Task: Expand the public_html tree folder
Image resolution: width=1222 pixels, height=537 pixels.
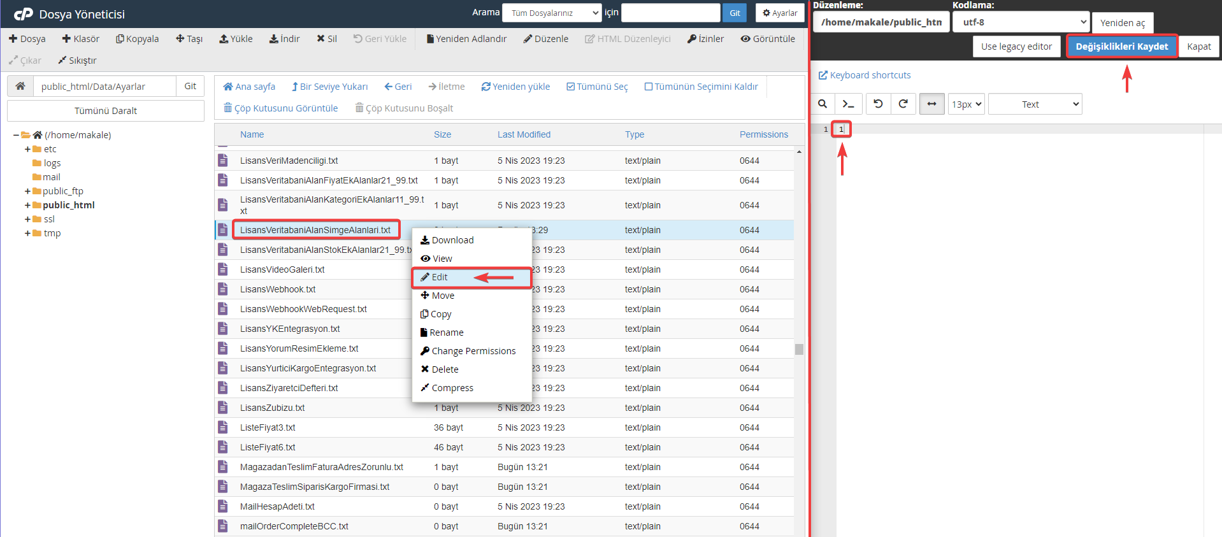Action: pyautogui.click(x=27, y=205)
